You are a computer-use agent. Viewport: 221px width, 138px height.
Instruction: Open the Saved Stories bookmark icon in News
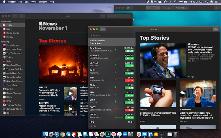point(4,33)
